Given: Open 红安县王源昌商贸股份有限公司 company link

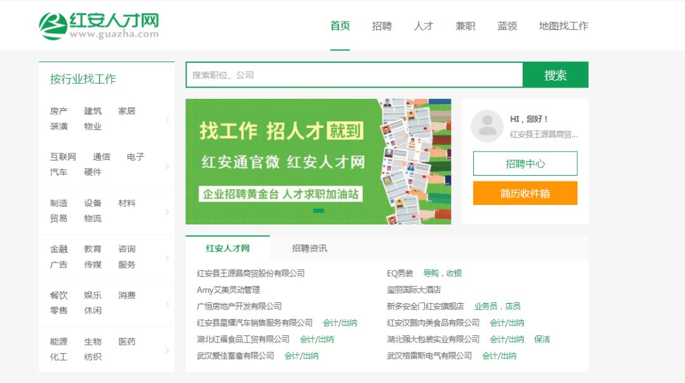Looking at the screenshot, I should 251,273.
